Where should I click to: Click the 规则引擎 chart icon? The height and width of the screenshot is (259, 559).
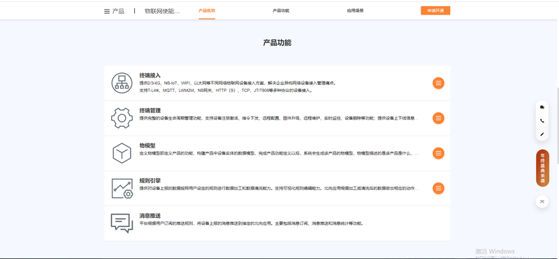(x=122, y=188)
